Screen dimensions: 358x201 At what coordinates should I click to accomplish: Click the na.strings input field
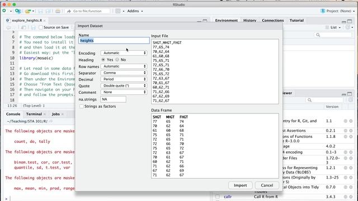(x=113, y=99)
